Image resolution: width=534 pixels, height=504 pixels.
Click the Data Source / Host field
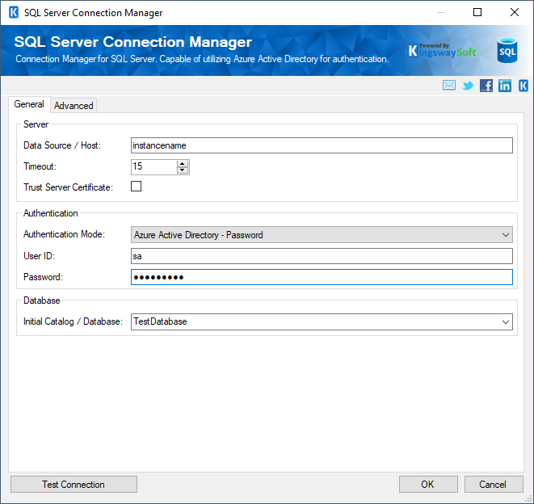[x=322, y=145]
